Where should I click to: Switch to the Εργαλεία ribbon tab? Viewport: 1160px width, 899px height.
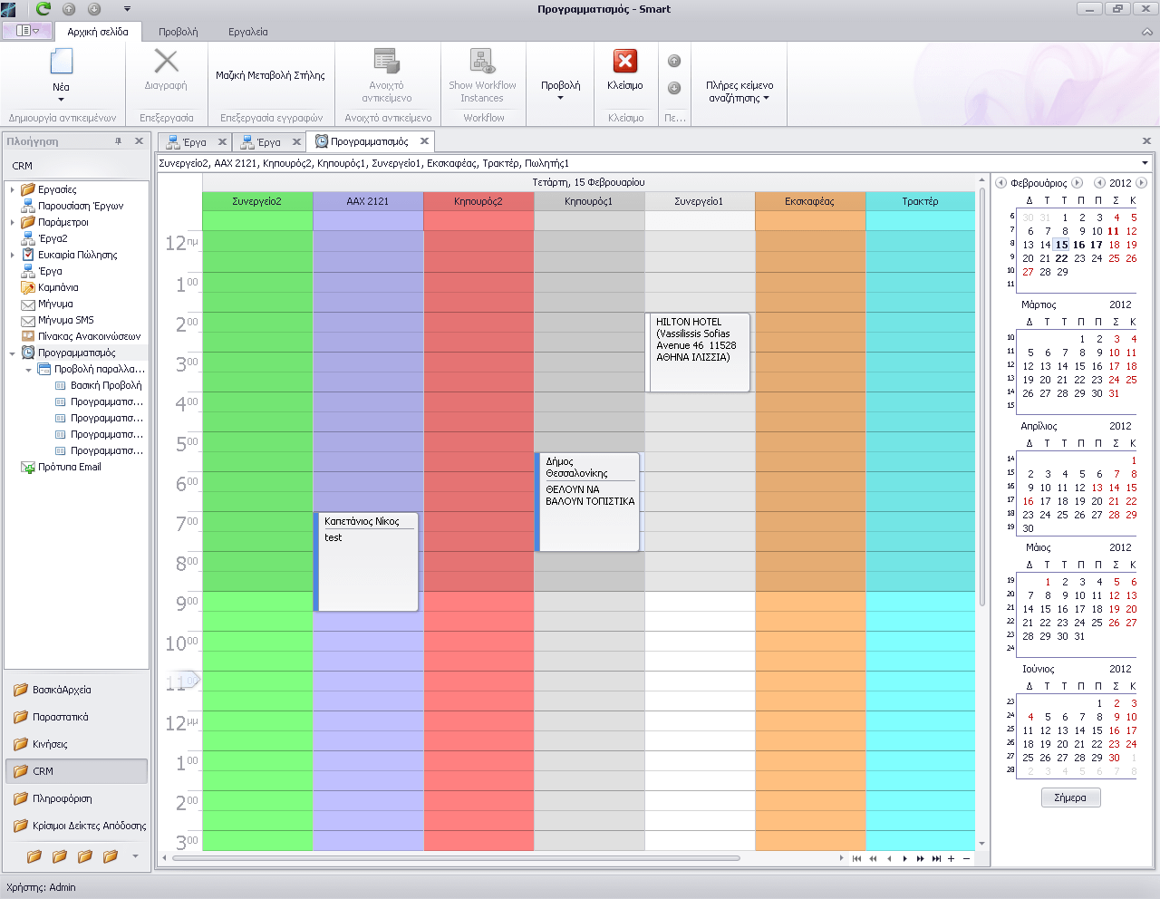(247, 32)
